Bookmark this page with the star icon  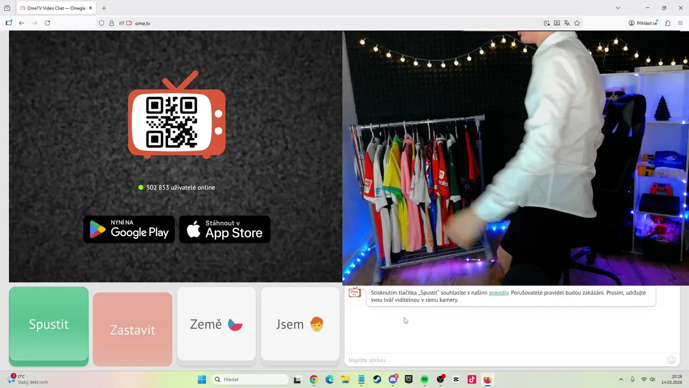[577, 23]
